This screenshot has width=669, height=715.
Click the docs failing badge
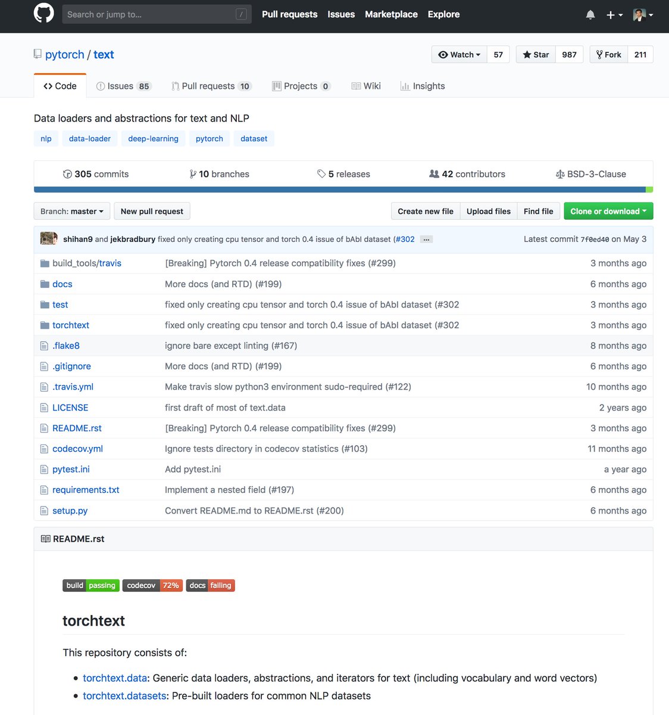(211, 586)
